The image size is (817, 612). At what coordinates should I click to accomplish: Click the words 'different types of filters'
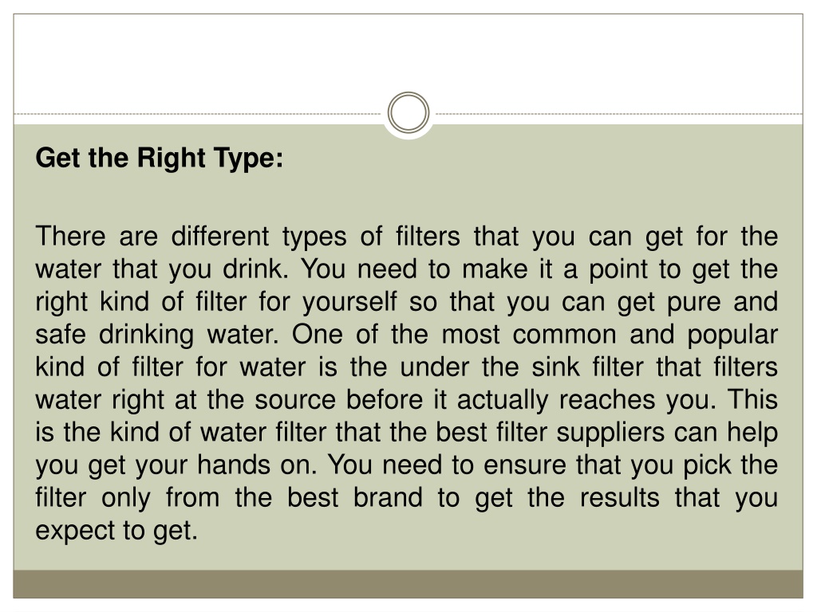(316, 237)
